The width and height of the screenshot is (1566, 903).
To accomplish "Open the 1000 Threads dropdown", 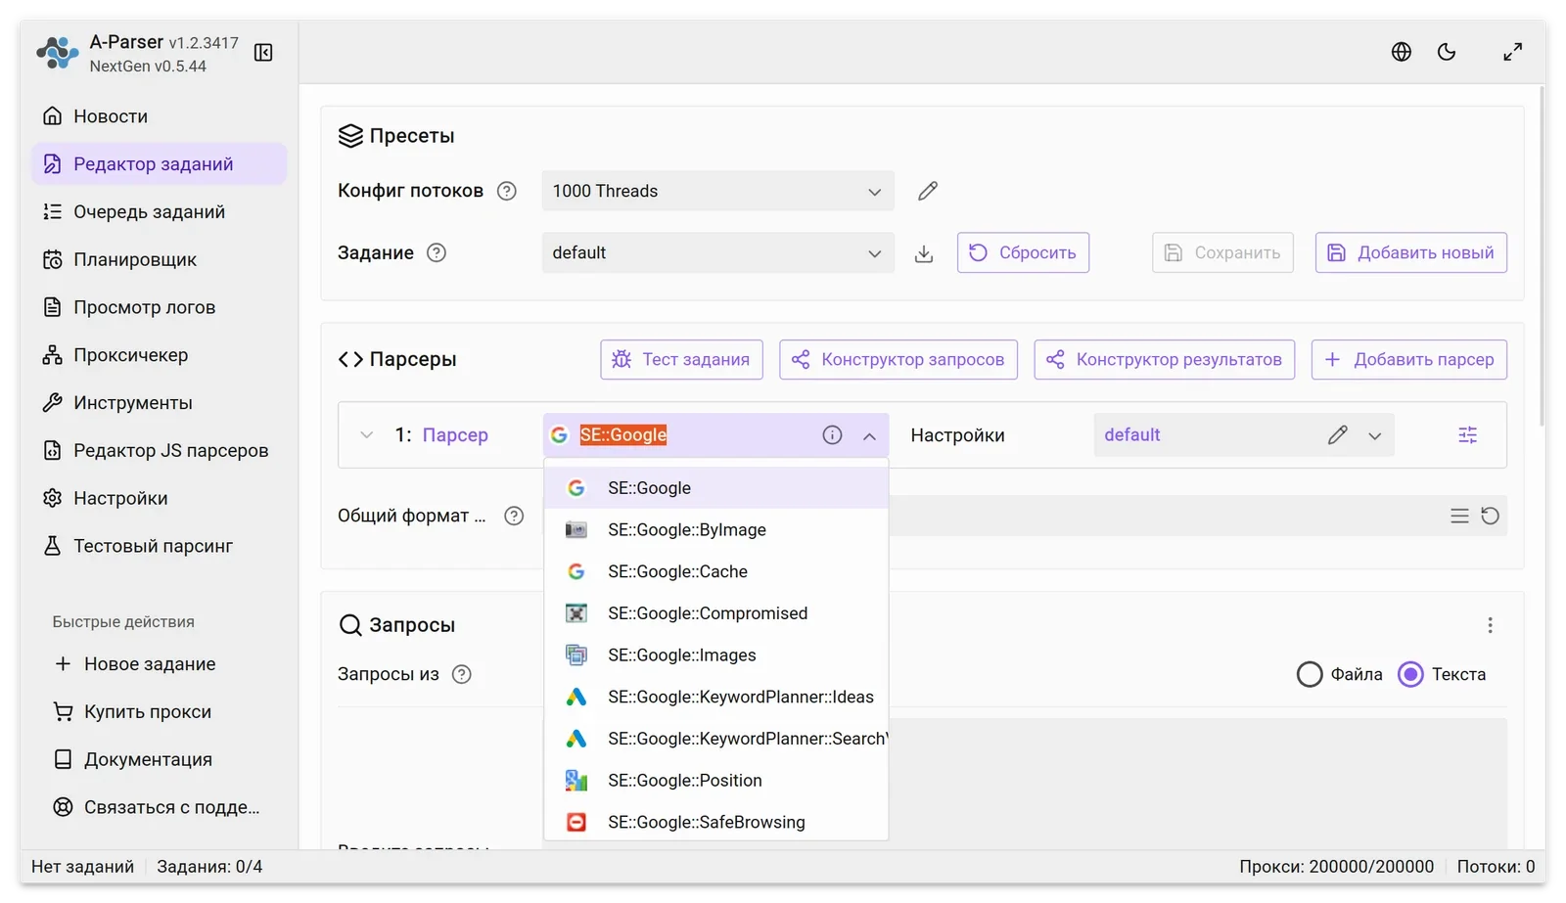I will click(717, 191).
